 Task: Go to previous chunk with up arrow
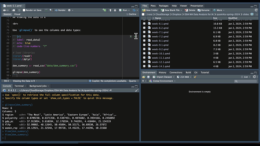point(110,10)
